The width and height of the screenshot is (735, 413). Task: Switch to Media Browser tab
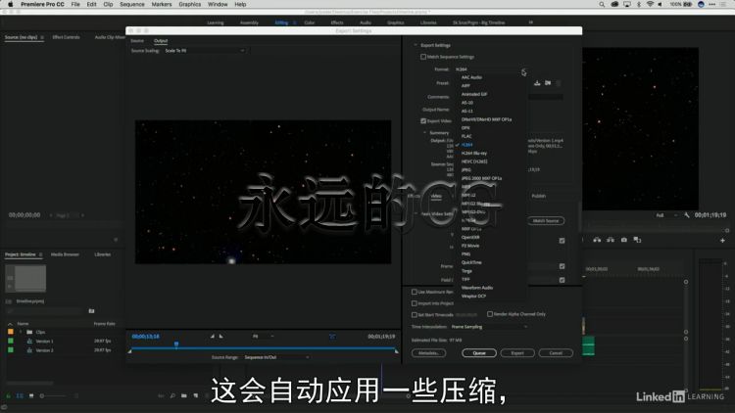coord(65,254)
